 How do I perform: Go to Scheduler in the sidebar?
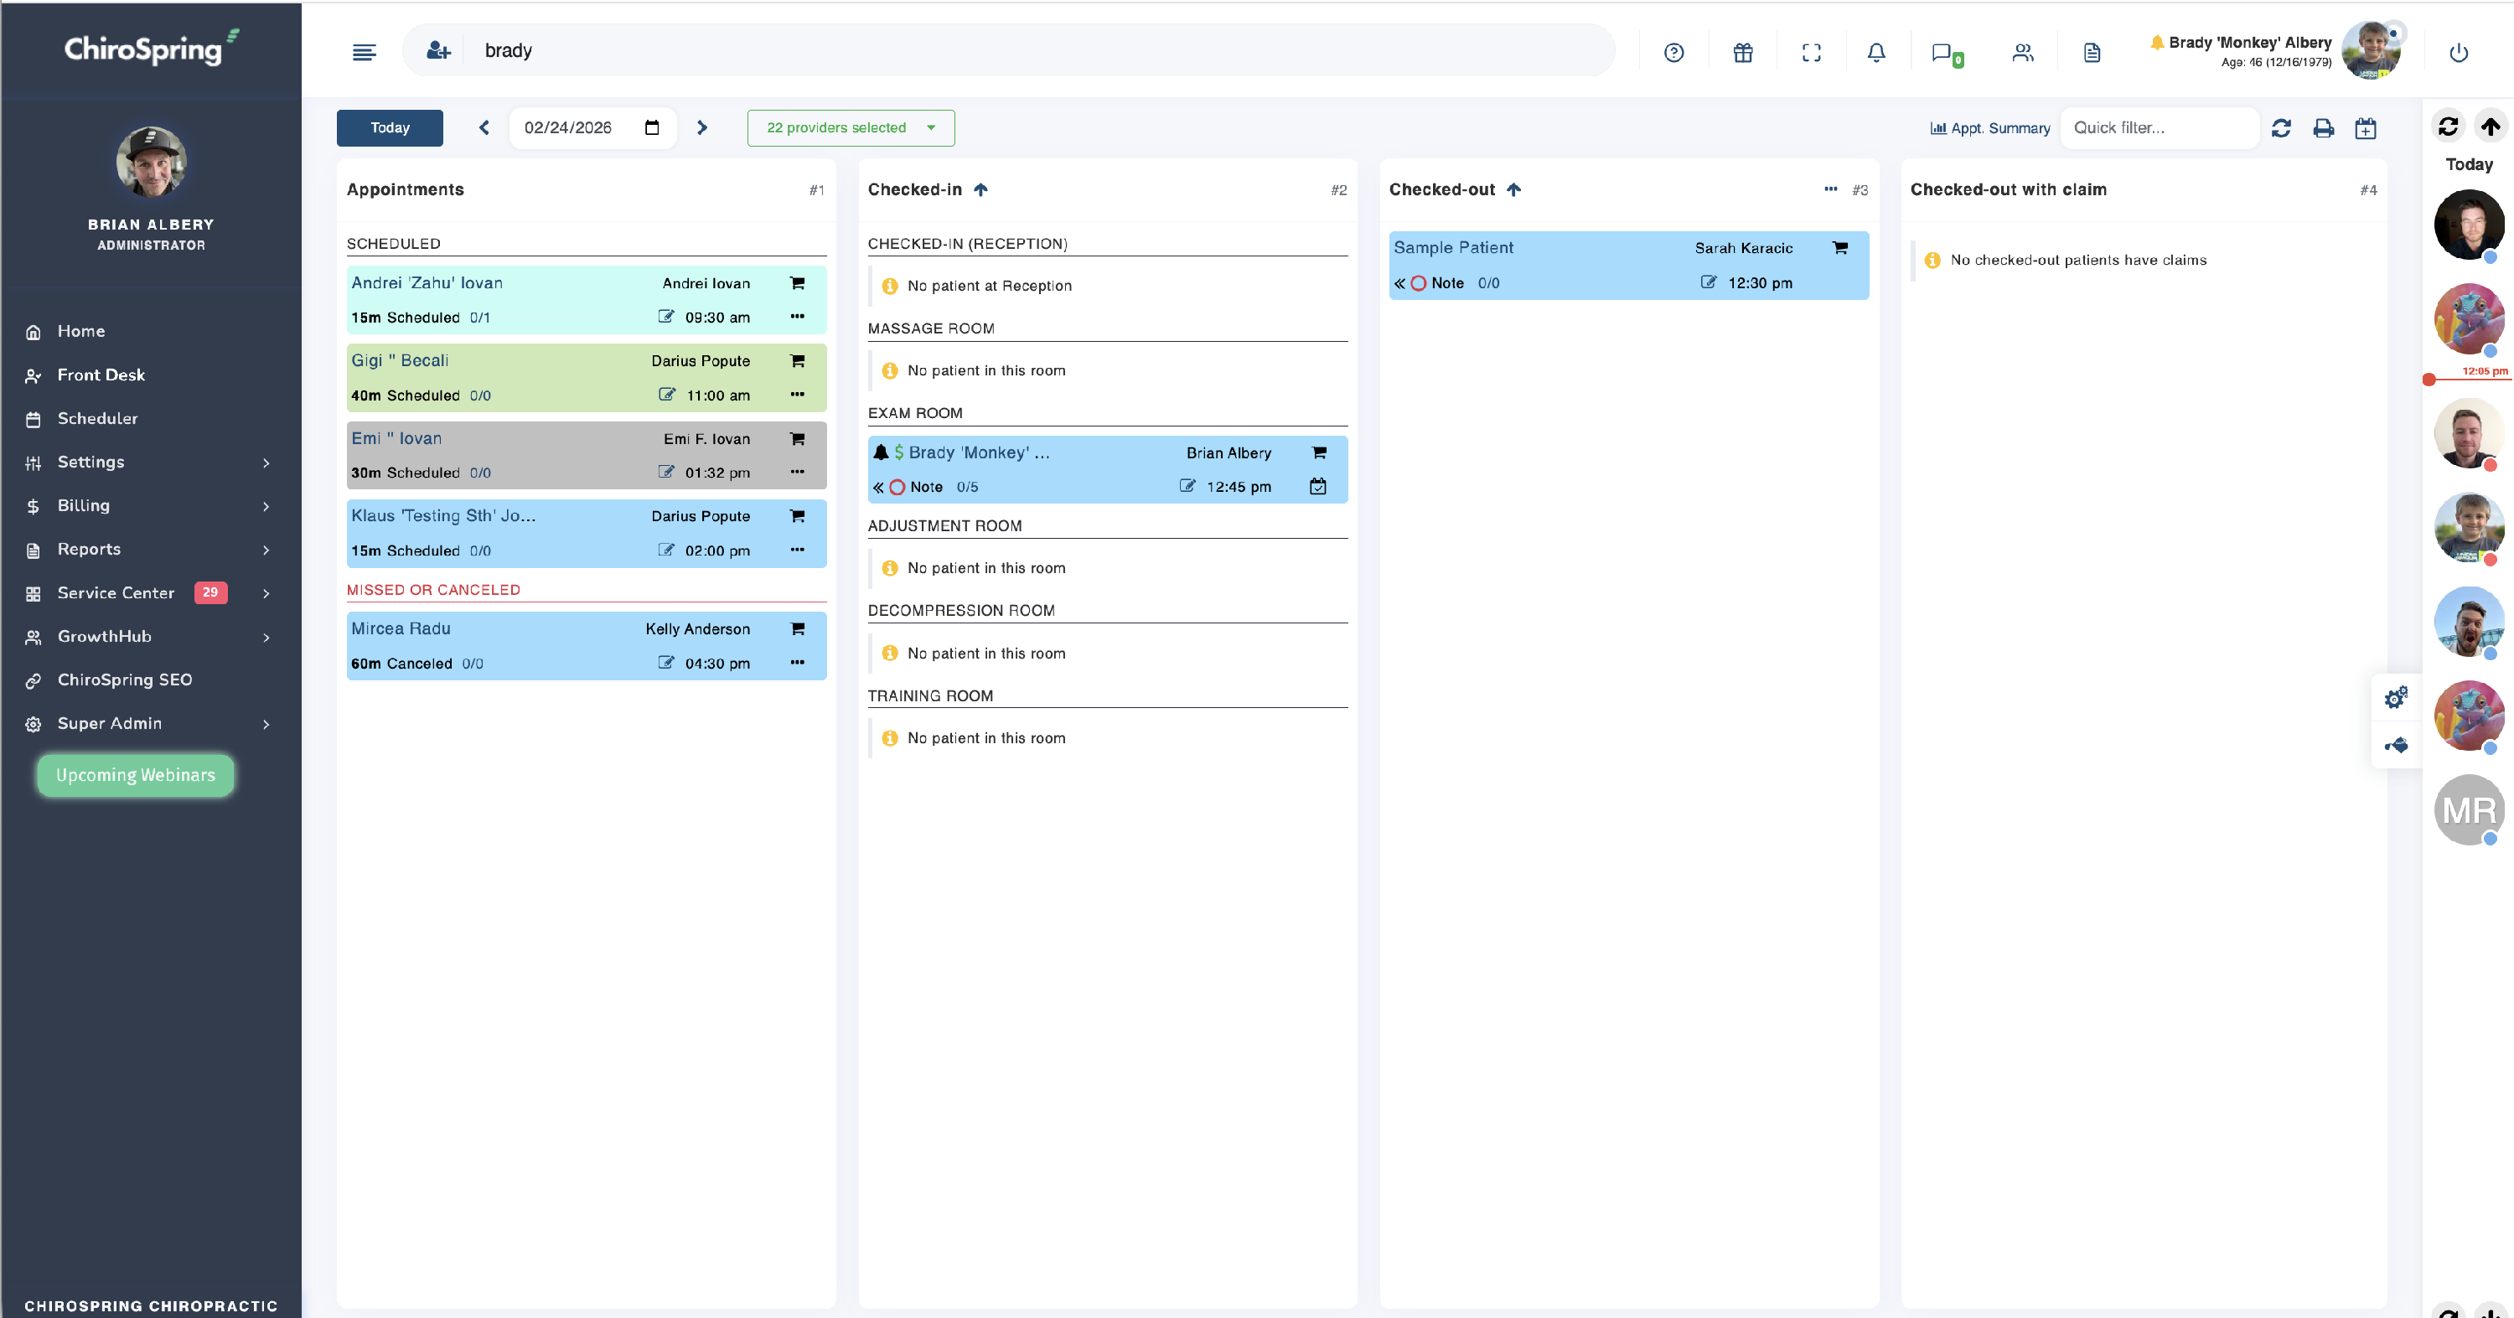pos(96,418)
